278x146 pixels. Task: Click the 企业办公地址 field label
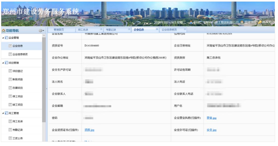click(x=60, y=58)
